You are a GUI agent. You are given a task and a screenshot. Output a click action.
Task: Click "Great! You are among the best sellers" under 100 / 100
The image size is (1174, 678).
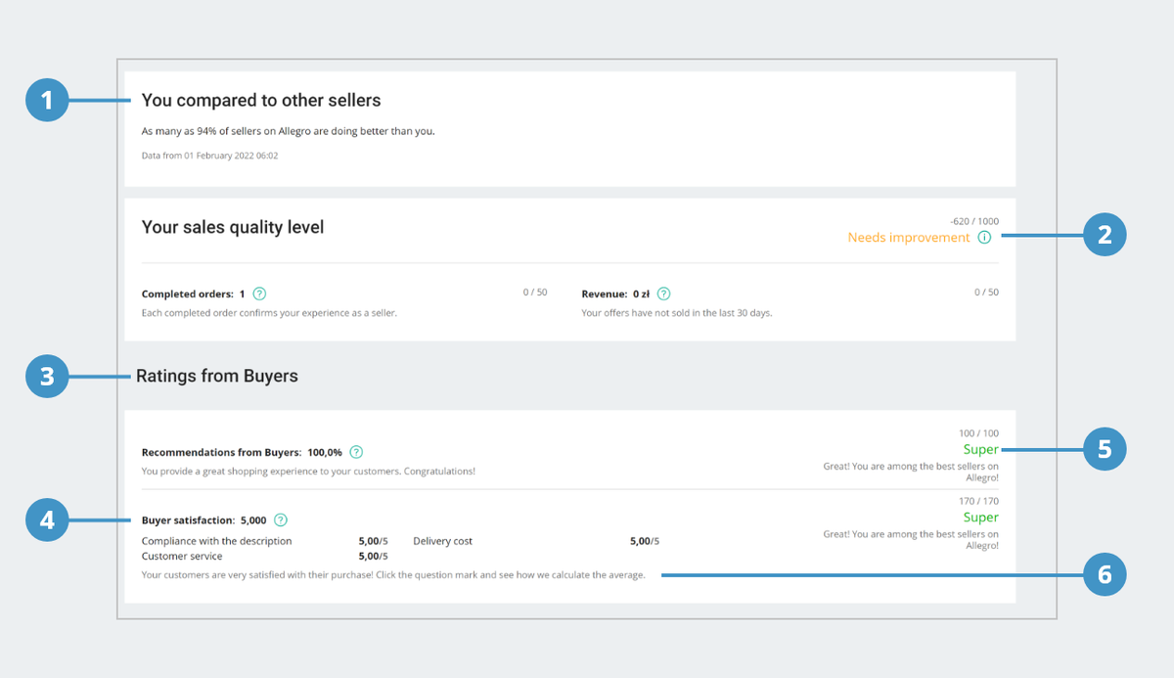pyautogui.click(x=911, y=473)
